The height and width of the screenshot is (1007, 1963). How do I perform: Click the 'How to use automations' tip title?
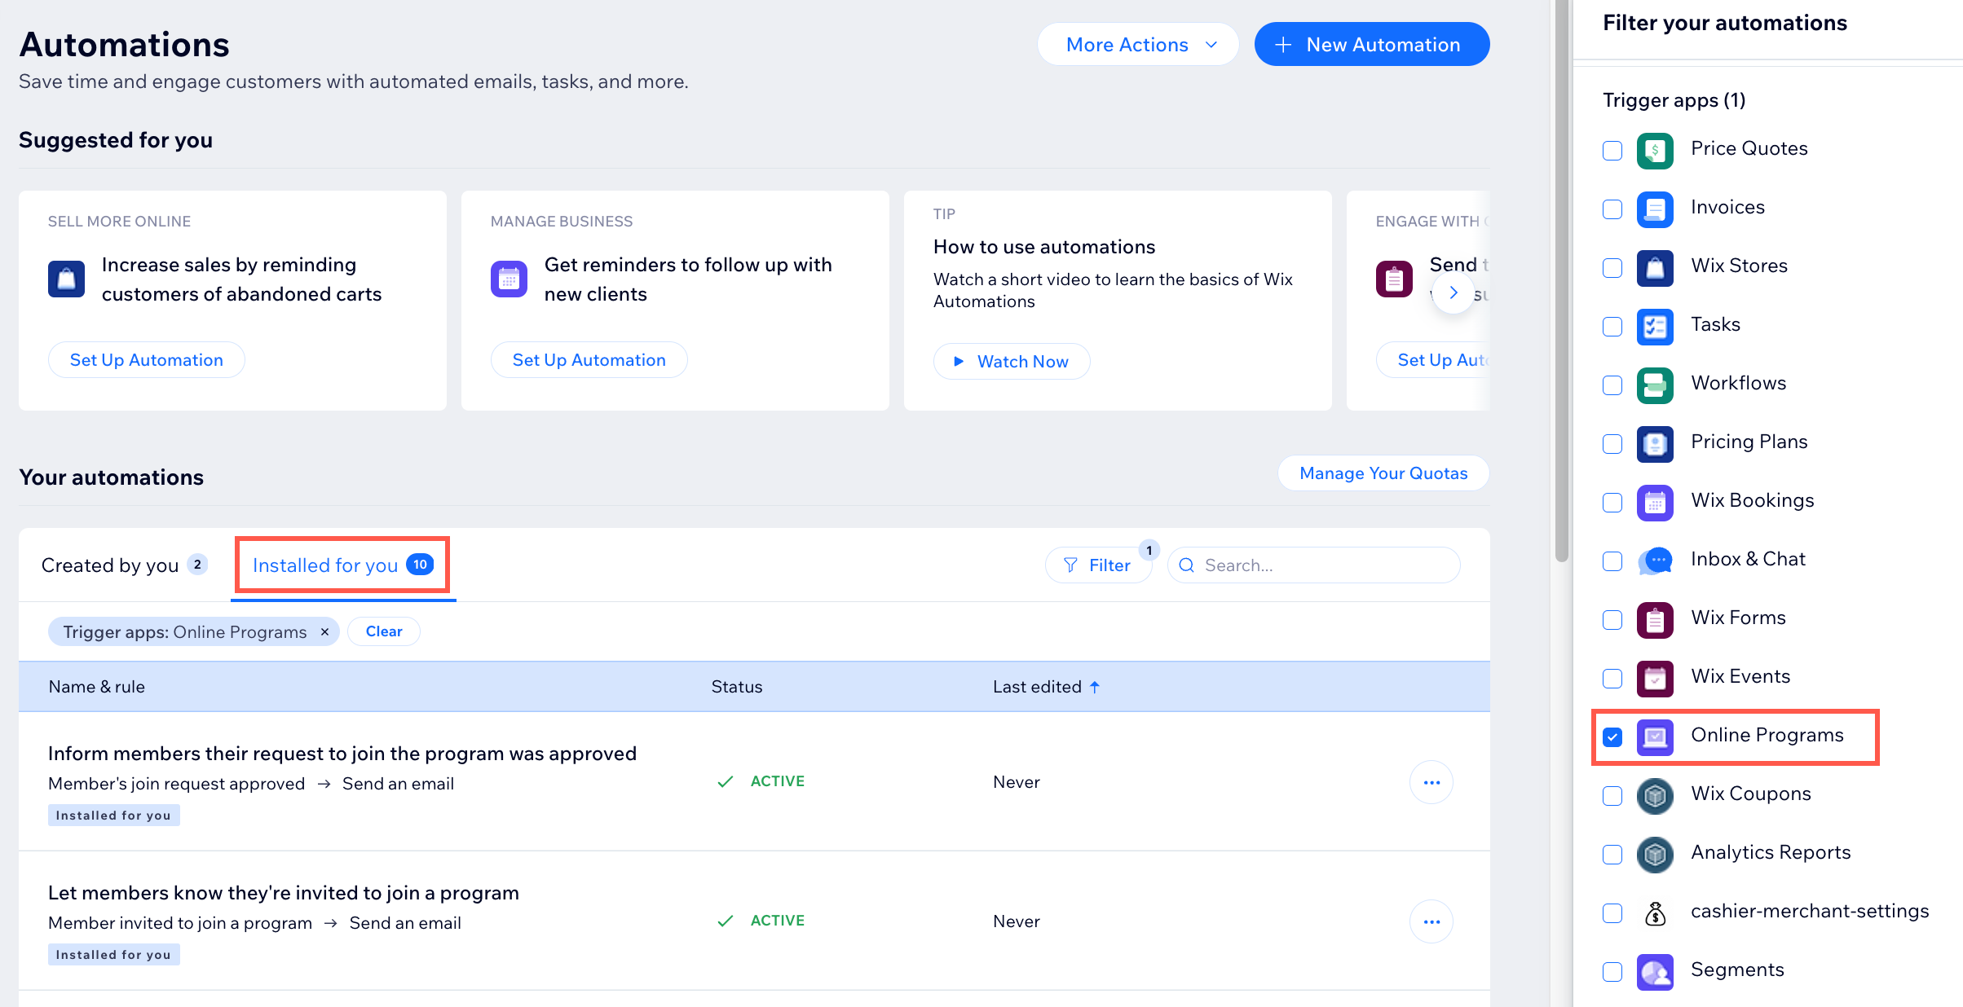tap(1044, 247)
